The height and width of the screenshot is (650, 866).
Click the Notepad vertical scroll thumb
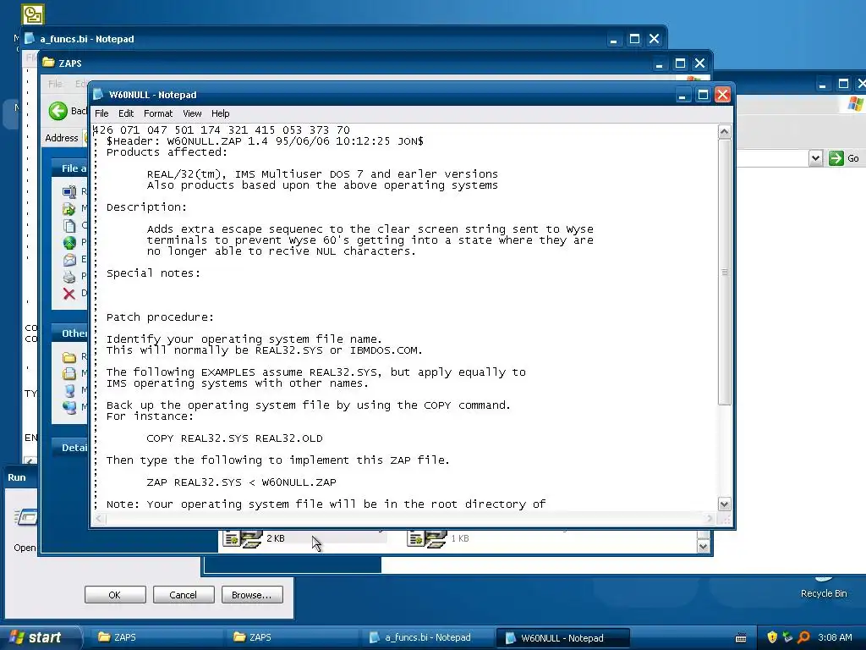coord(724,273)
